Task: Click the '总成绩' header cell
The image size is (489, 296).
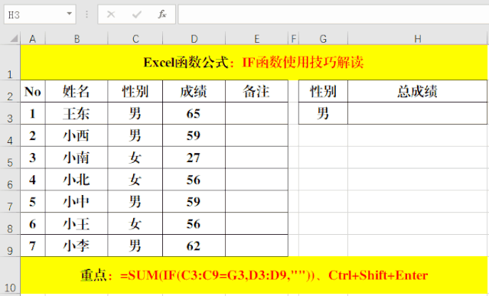Action: click(418, 91)
